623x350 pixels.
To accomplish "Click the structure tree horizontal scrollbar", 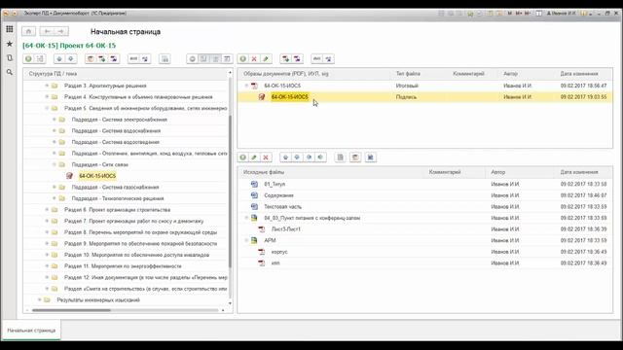I will [x=71, y=310].
